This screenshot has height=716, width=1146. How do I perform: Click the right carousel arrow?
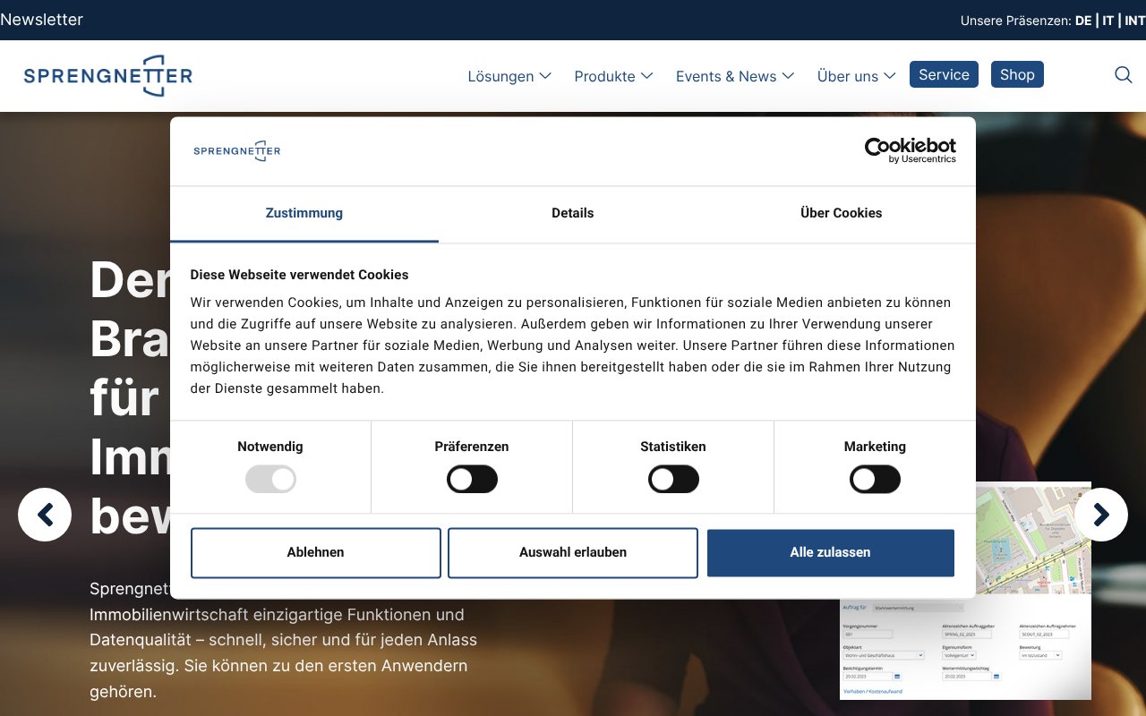pos(1101,515)
